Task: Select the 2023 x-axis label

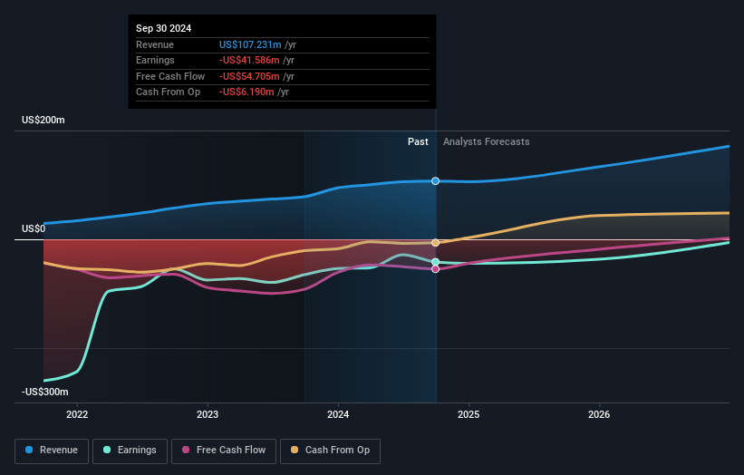Action: coord(208,414)
